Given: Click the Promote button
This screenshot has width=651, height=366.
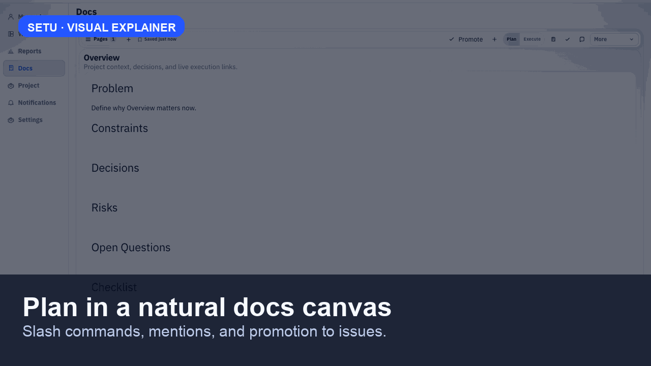Looking at the screenshot, I should tap(466, 39).
